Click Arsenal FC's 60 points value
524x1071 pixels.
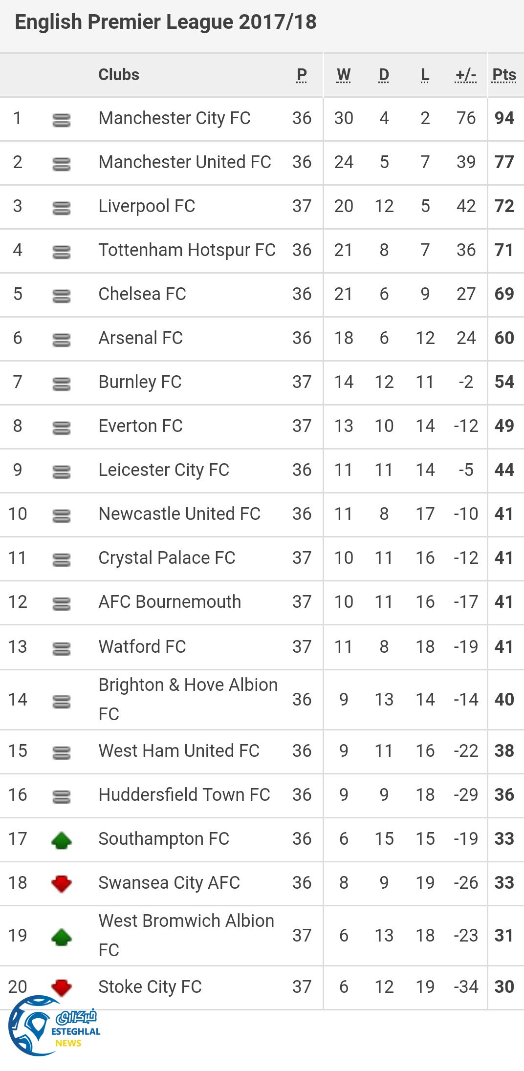[x=504, y=338]
